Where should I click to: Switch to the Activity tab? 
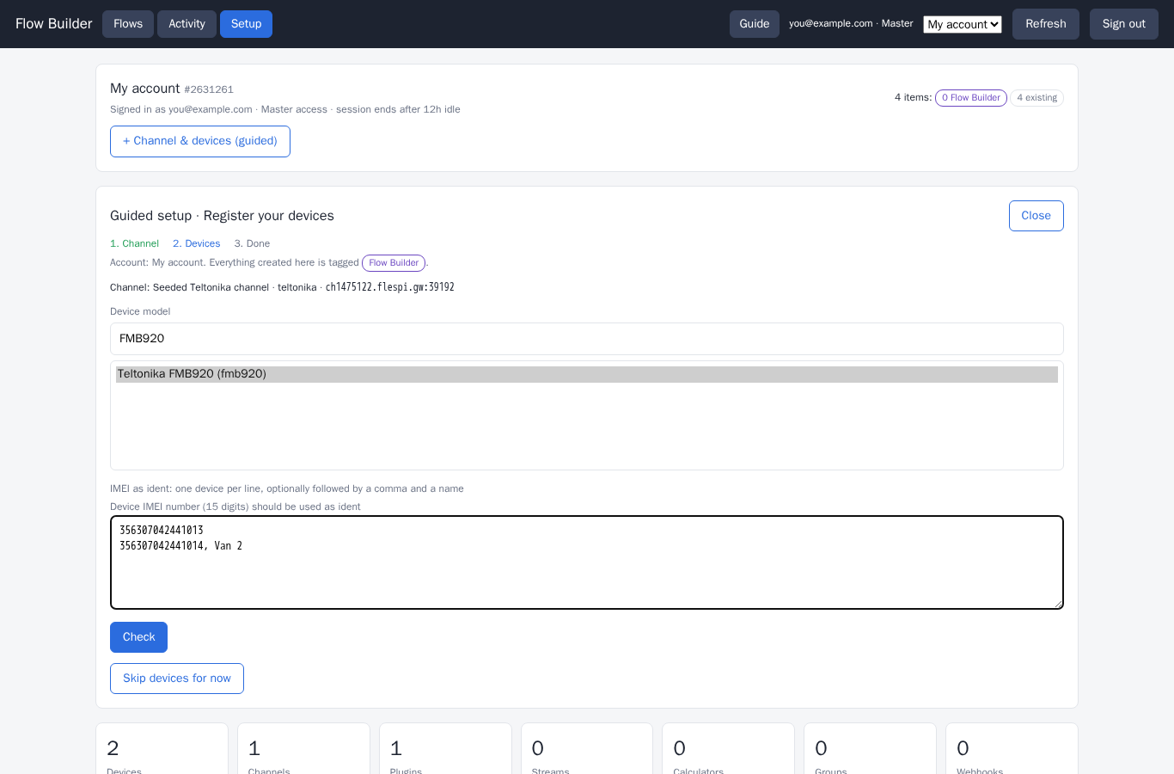click(x=186, y=24)
